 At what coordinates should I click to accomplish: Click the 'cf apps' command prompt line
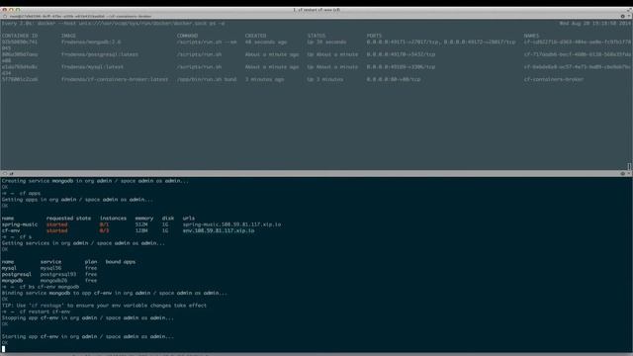pyautogui.click(x=21, y=194)
